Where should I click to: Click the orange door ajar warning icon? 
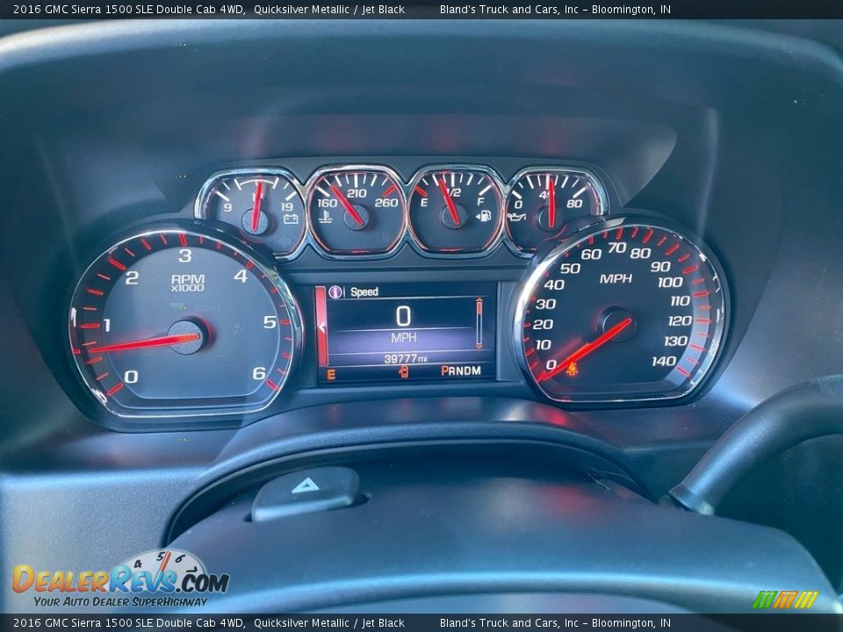tap(403, 371)
